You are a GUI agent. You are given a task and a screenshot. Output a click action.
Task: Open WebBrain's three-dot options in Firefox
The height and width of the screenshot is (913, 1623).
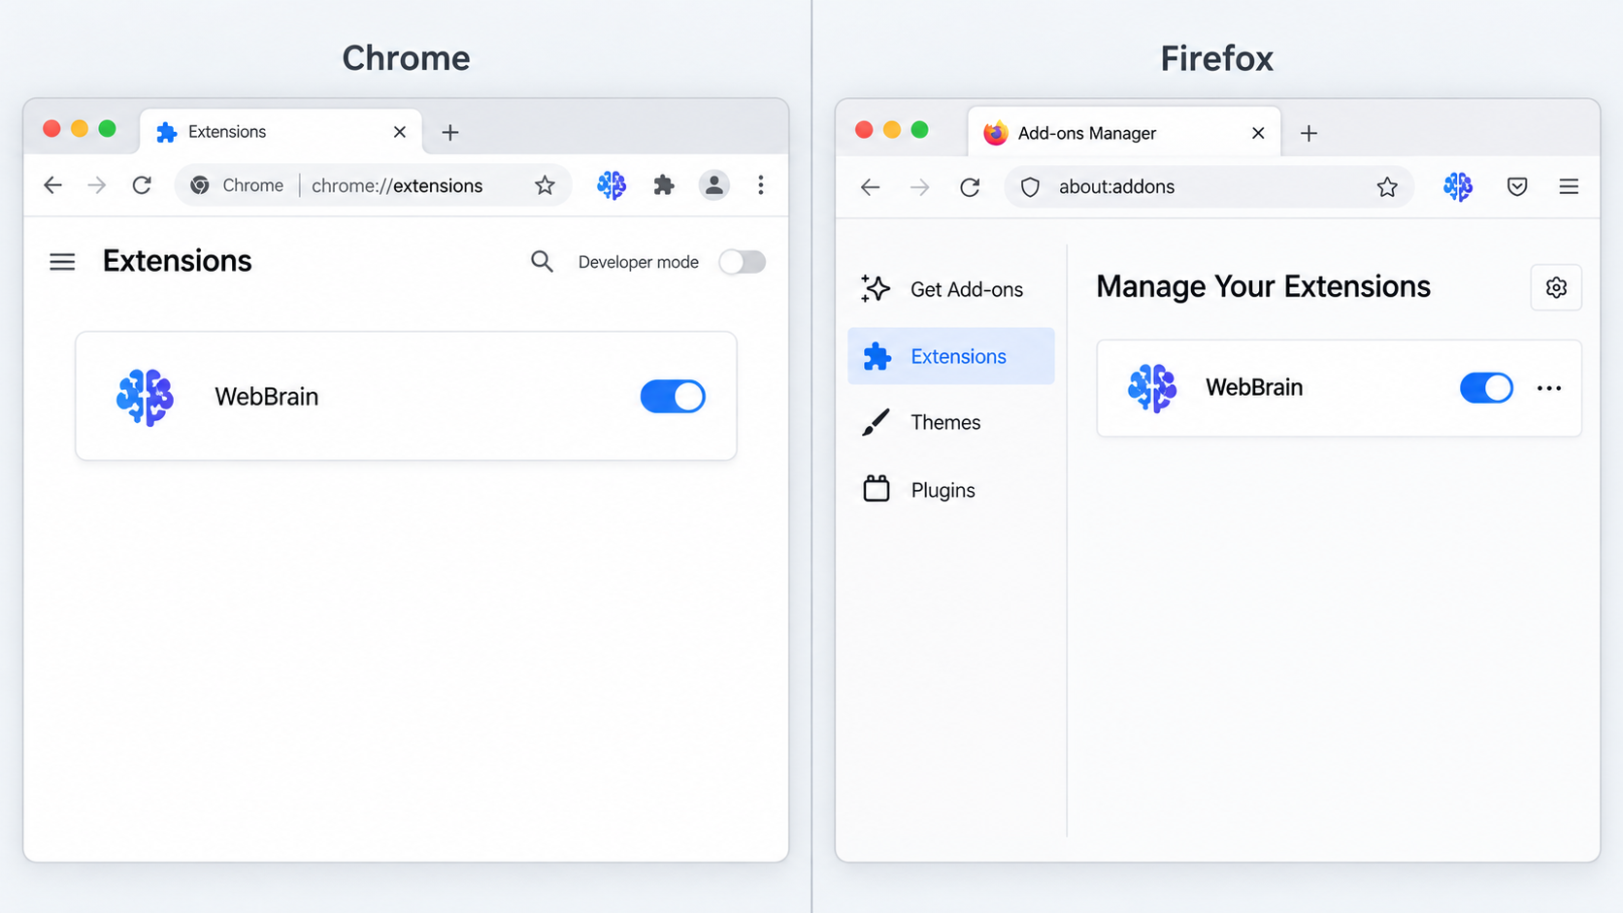(1549, 388)
